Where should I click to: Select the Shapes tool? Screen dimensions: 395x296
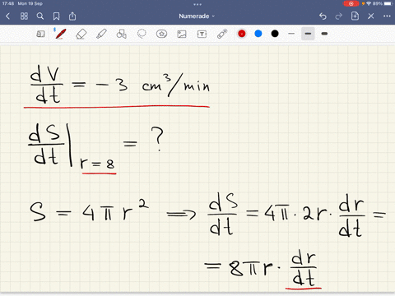point(122,34)
